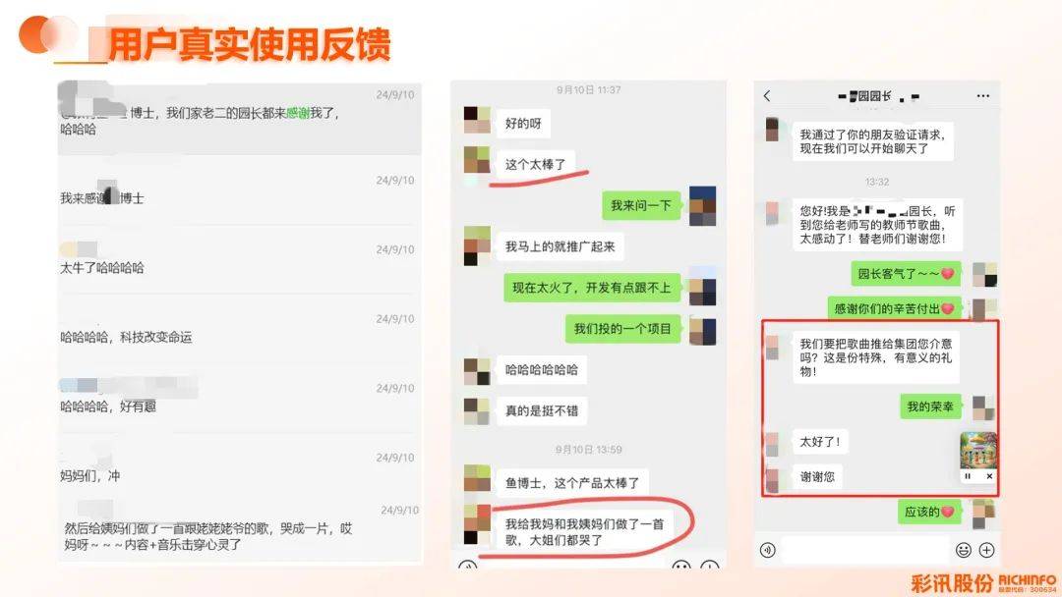The height and width of the screenshot is (597, 1062).
Task: Open the '太牛了哈哈哈哈' conversation
Action: coord(239,259)
